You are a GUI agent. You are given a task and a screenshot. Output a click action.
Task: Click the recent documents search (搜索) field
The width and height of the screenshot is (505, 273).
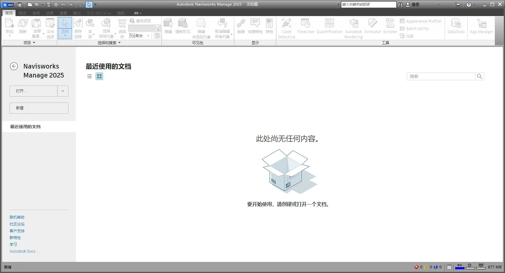click(x=441, y=76)
